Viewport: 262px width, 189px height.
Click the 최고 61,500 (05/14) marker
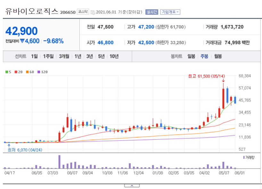[207, 76]
